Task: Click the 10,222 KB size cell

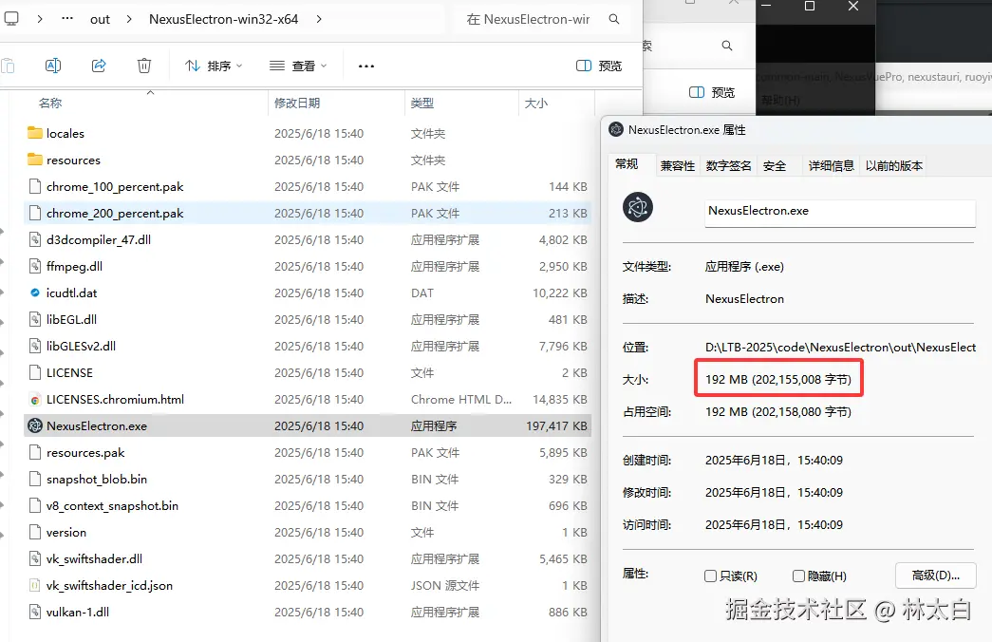Action: [x=559, y=293]
